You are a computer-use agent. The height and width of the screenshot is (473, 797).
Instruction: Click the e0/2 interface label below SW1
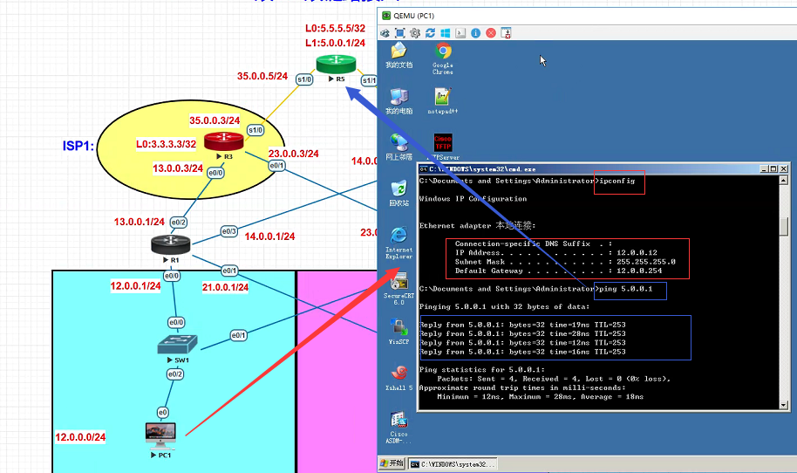click(175, 374)
